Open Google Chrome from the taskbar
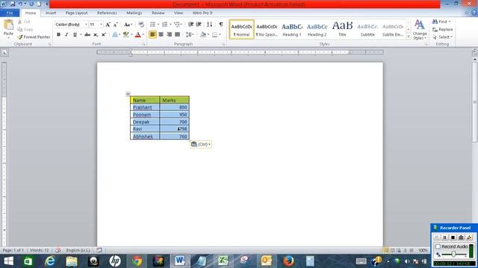 click(137, 261)
